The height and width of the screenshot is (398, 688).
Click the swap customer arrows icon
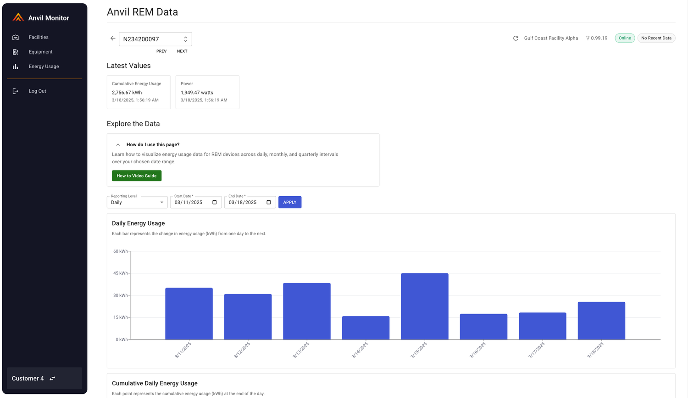pyautogui.click(x=52, y=378)
